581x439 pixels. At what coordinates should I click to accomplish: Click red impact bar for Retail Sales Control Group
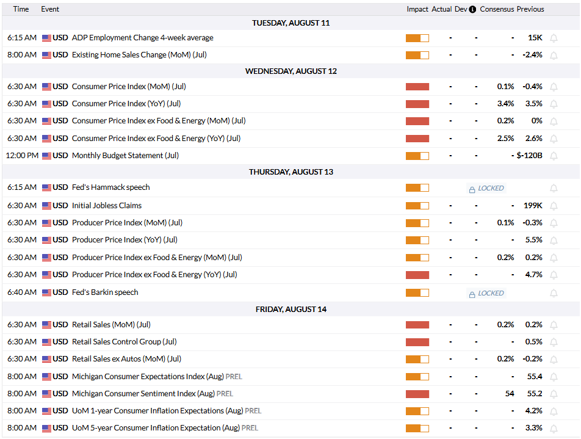[417, 343]
